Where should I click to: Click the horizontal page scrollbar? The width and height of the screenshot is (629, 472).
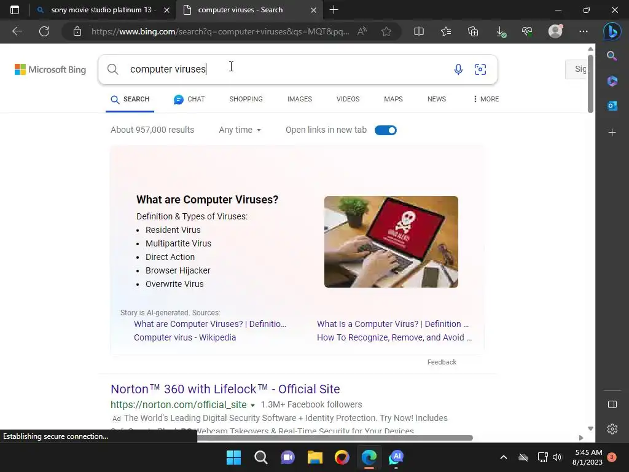pos(335,438)
